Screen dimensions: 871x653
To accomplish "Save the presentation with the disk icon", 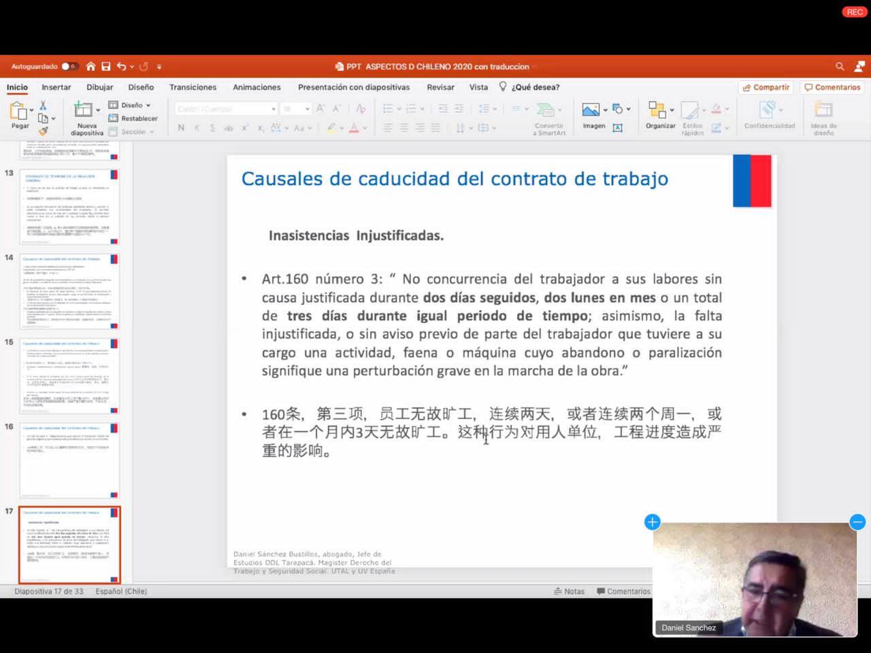I will pos(105,67).
